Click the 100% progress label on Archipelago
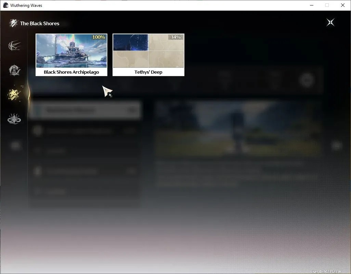This screenshot has height=274, width=351. coord(99,37)
